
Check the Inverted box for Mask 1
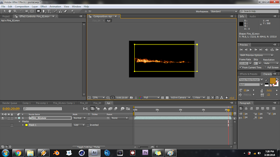88,125
